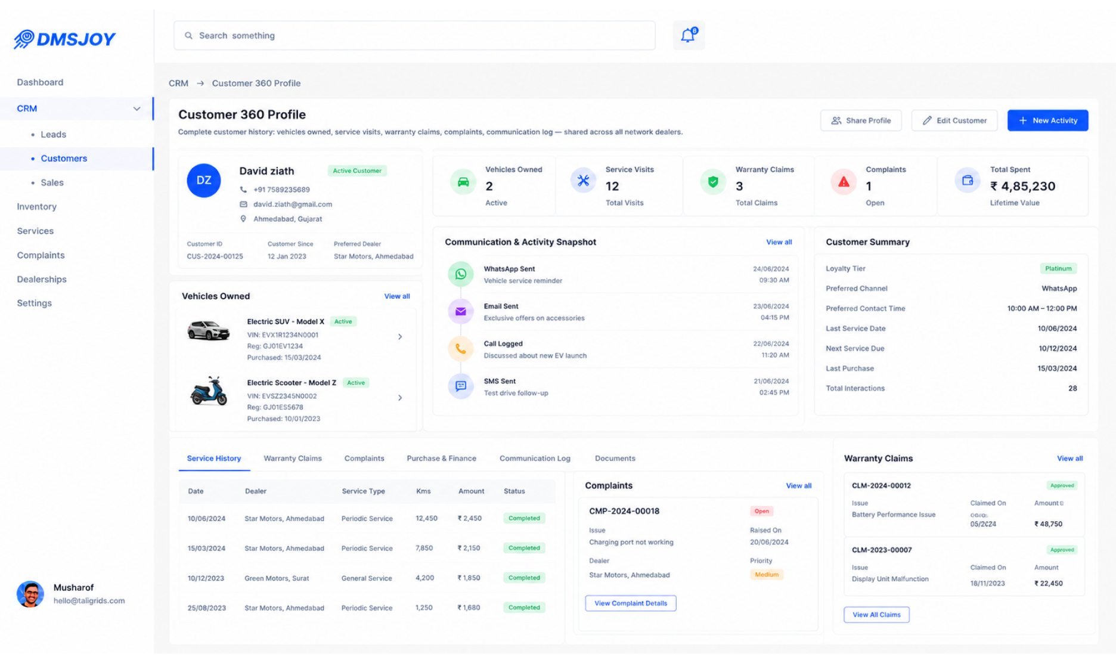Click View all in the Warranty Claims panel
Viewport: 1116px width, 663px height.
pos(1069,458)
